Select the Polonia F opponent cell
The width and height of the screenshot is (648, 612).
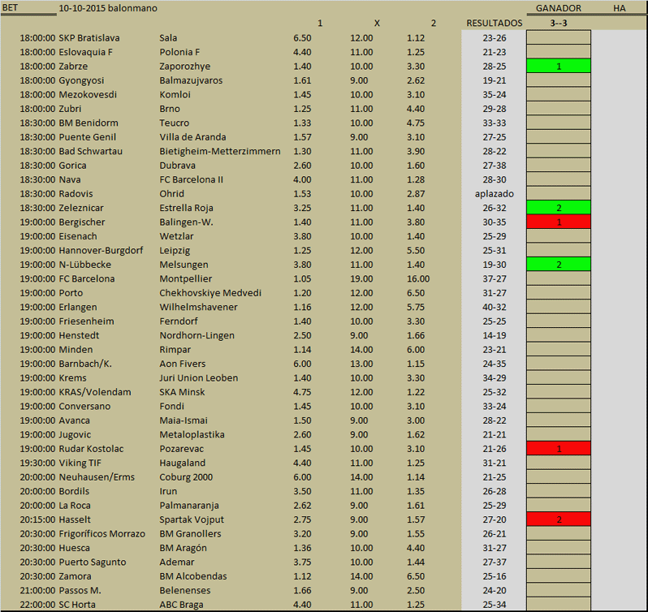pos(179,52)
